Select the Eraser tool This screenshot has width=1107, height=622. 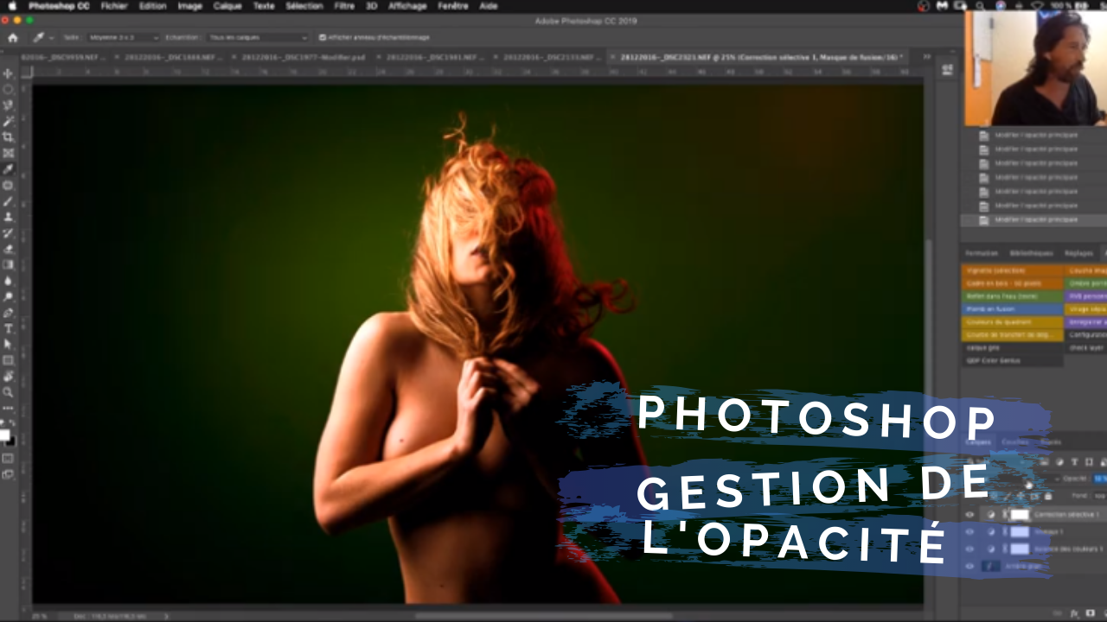click(9, 249)
